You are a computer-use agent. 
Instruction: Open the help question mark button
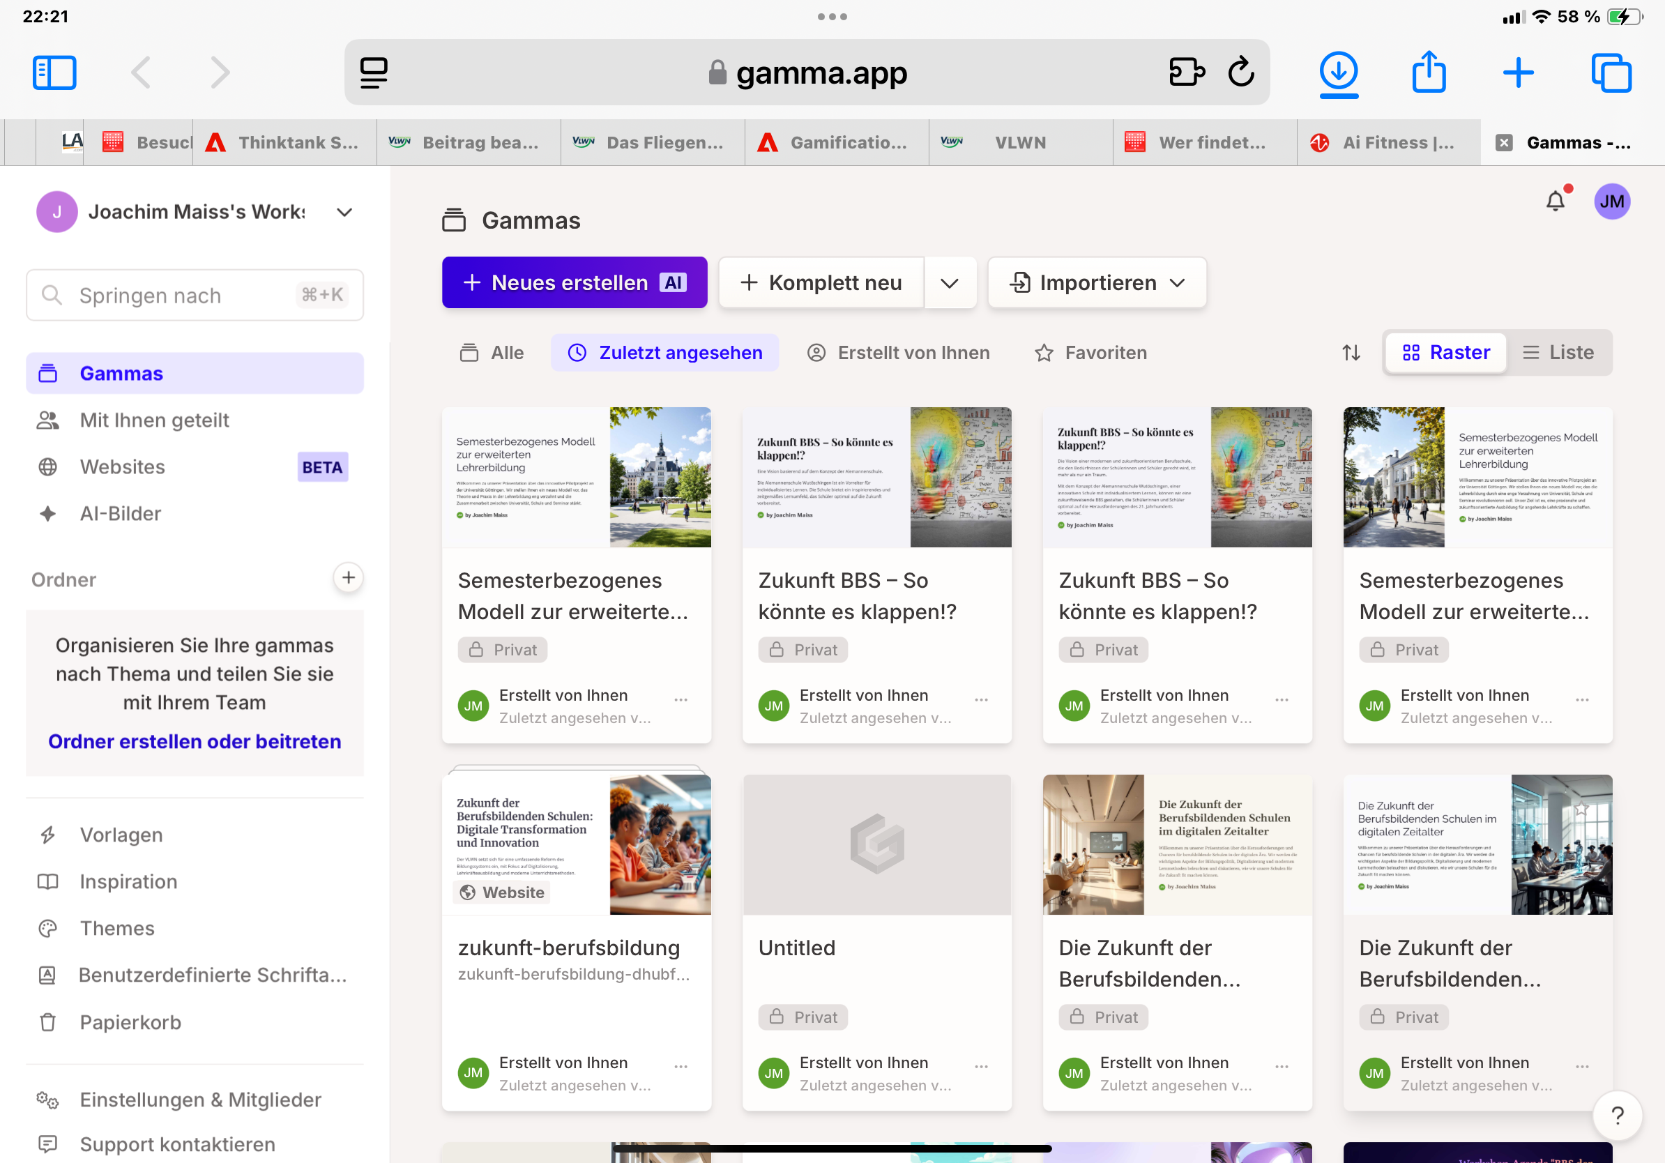click(1616, 1114)
